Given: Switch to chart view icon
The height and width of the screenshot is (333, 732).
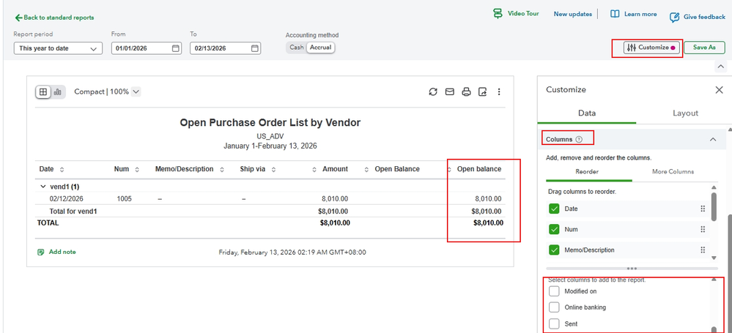Looking at the screenshot, I should coord(58,92).
